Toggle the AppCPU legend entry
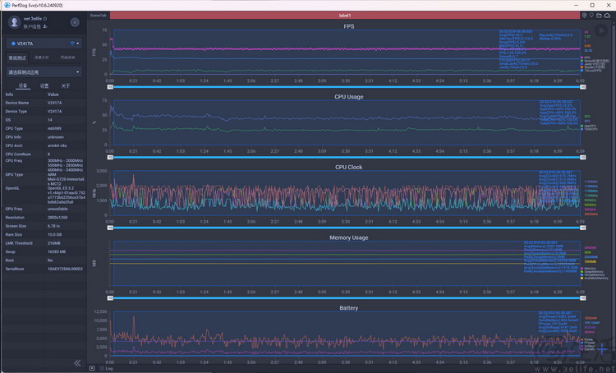The width and height of the screenshot is (616, 373). point(589,127)
